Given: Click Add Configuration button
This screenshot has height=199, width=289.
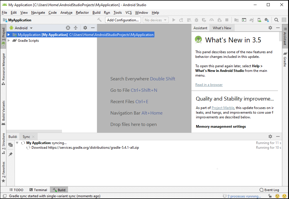Looking at the screenshot, I should pos(123,20).
